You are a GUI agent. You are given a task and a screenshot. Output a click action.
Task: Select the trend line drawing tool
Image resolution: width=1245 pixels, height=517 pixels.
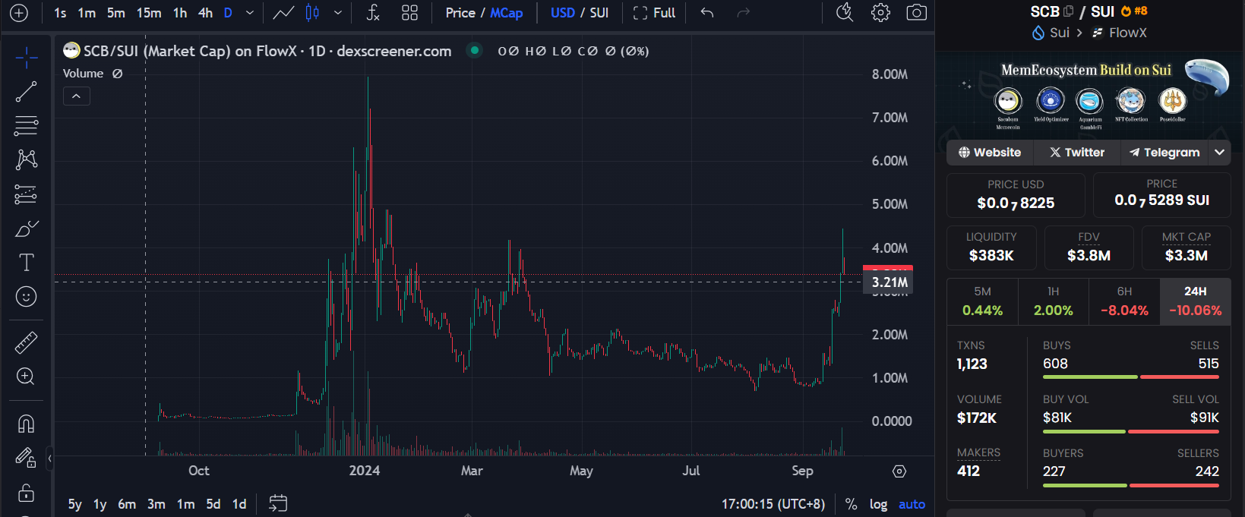coord(26,92)
